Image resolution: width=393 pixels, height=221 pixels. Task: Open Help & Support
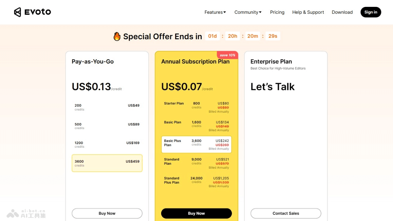tap(308, 12)
